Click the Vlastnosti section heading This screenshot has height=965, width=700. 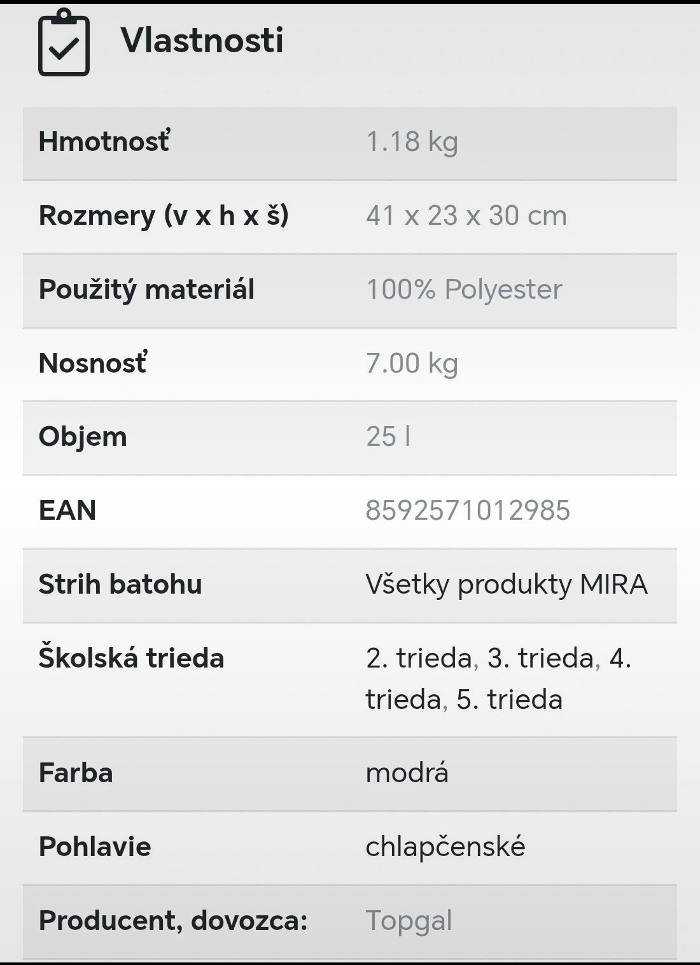tap(202, 40)
